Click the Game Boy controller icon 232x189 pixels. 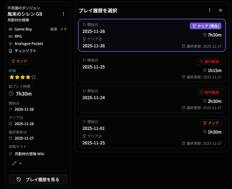point(11,29)
